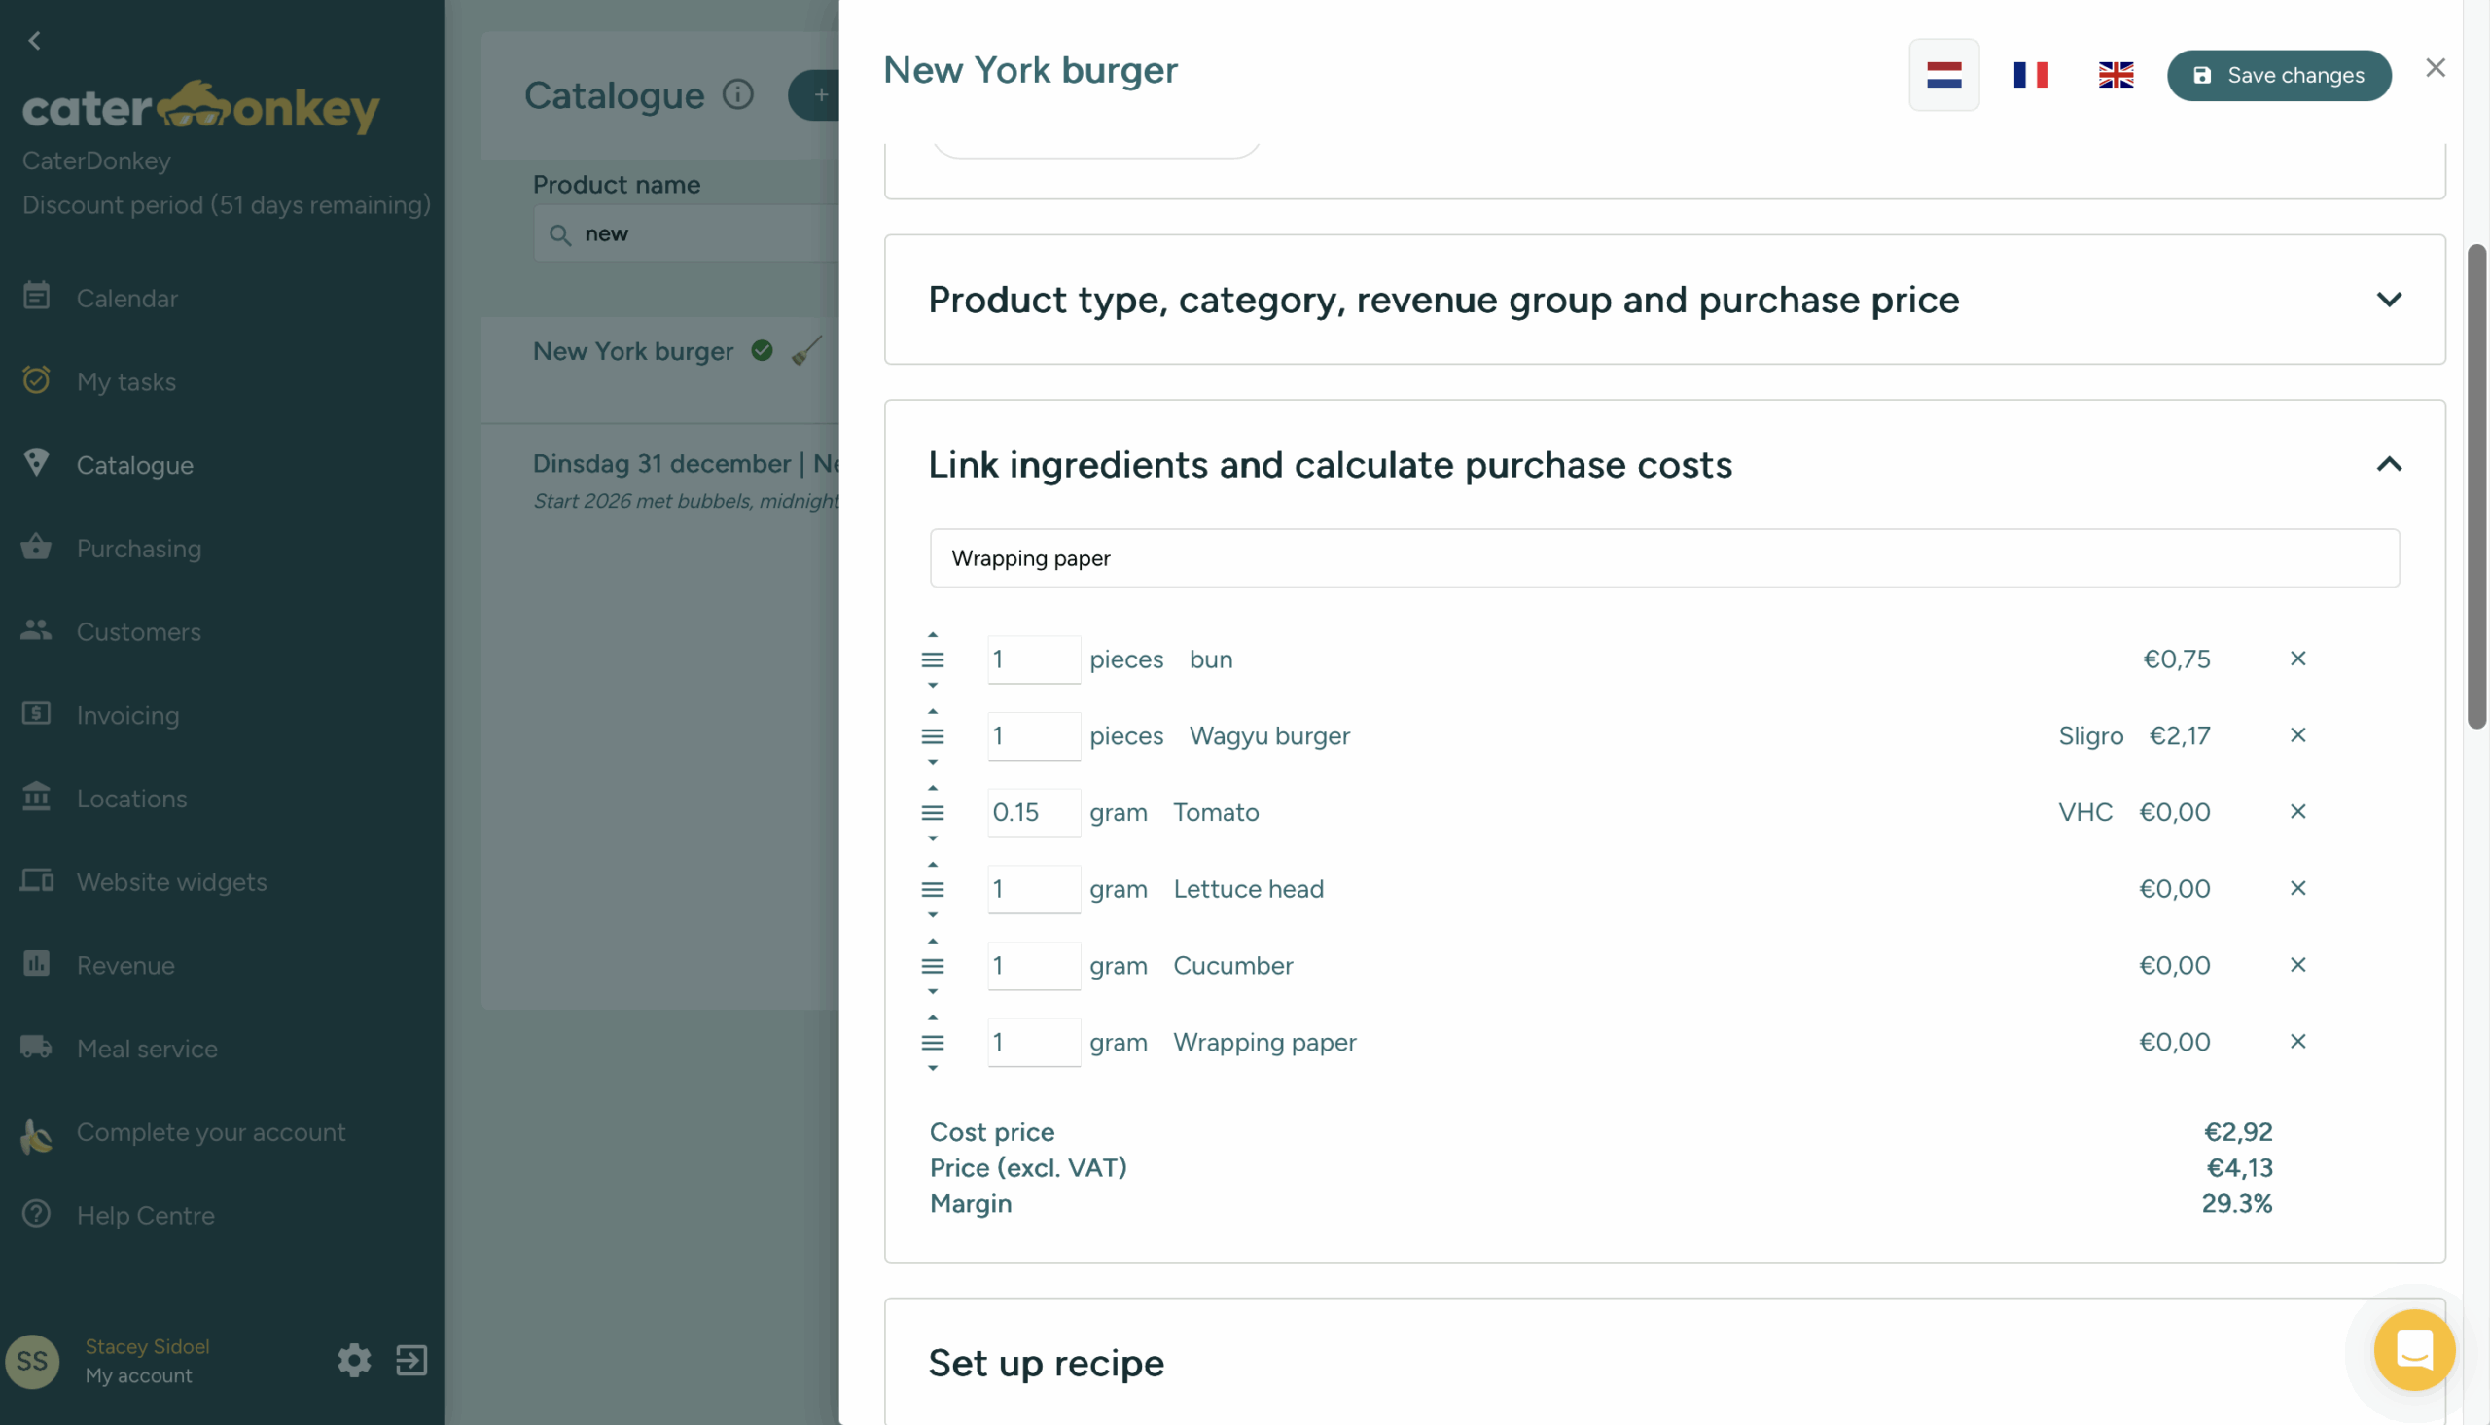Expand the Product type and category section

[x=2388, y=300]
